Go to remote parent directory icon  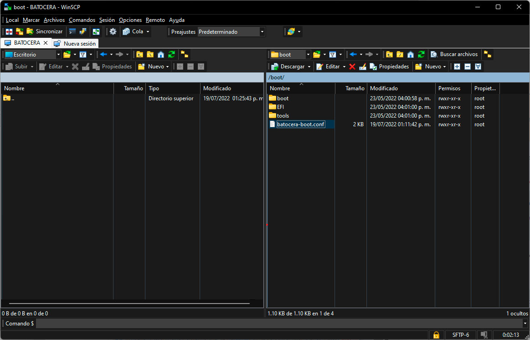pos(389,54)
